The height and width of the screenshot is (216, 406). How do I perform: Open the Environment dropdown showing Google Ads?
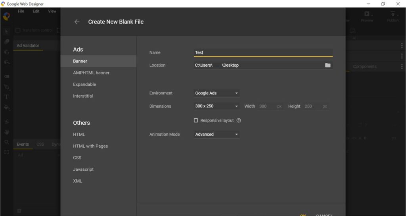pos(216,93)
